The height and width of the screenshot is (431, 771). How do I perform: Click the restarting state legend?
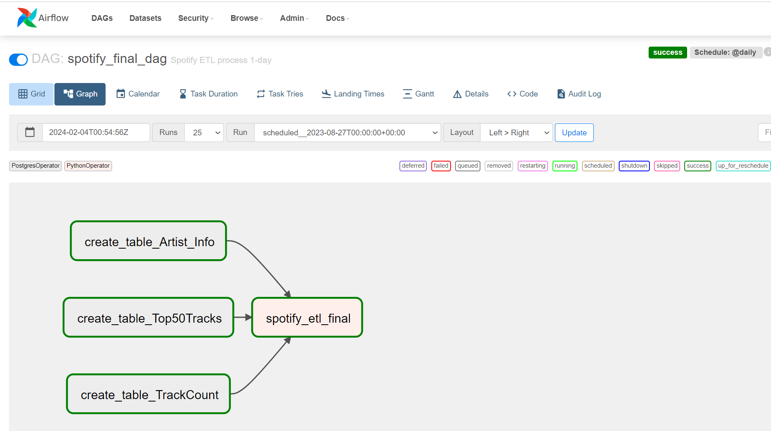coord(532,166)
